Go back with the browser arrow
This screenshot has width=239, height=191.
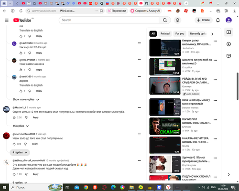coord(4,11)
